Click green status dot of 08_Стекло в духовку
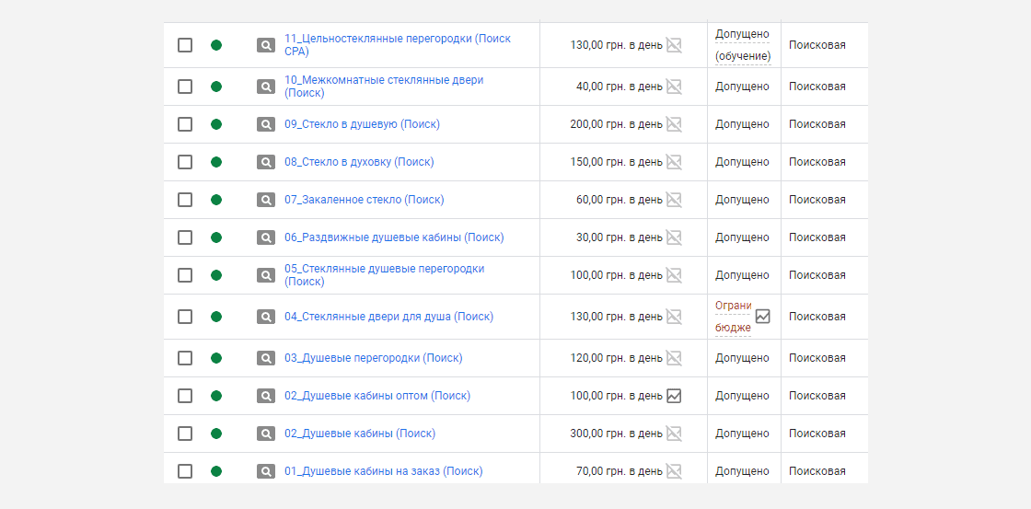Viewport: 1031px width, 509px height. [215, 162]
